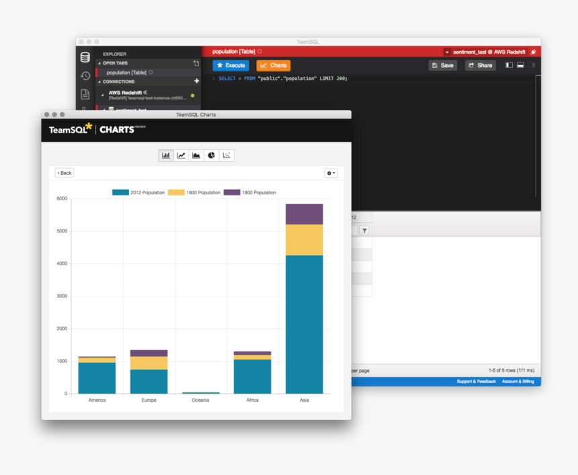Select the line chart type
The width and height of the screenshot is (578, 475).
pyautogui.click(x=181, y=155)
